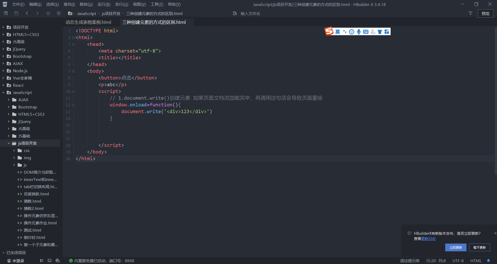Image resolution: width=497 pixels, height=264 pixels.
Task: Save current file via the save icon
Action: [16, 13]
